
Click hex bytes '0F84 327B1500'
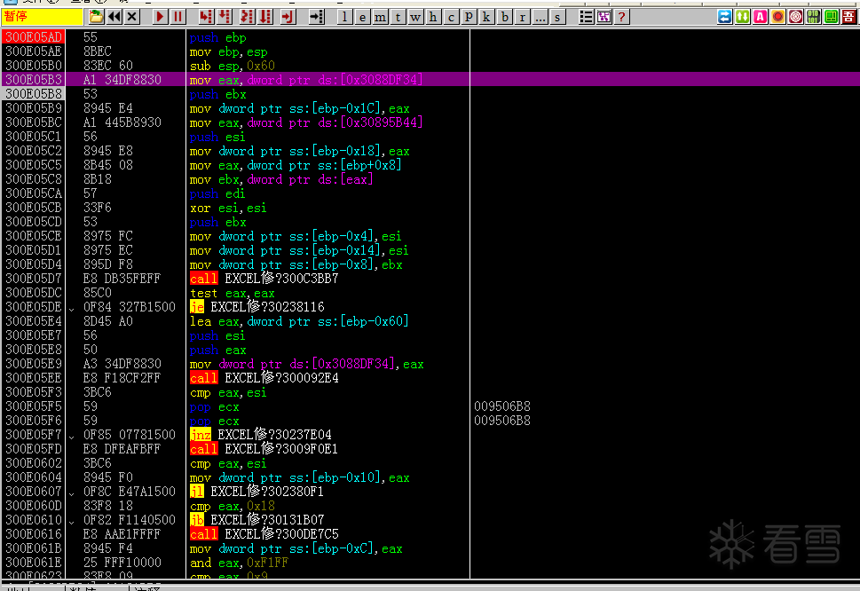[x=130, y=307]
